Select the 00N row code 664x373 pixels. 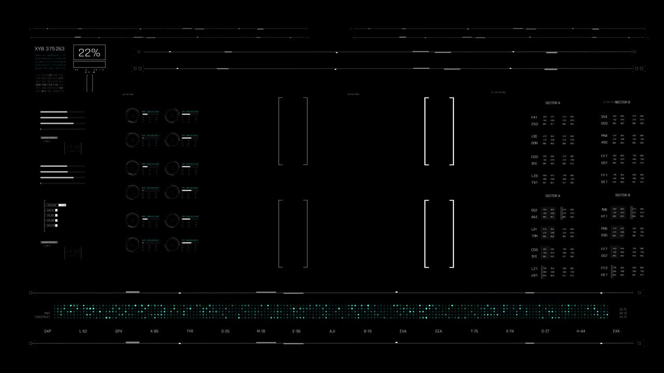click(534, 143)
